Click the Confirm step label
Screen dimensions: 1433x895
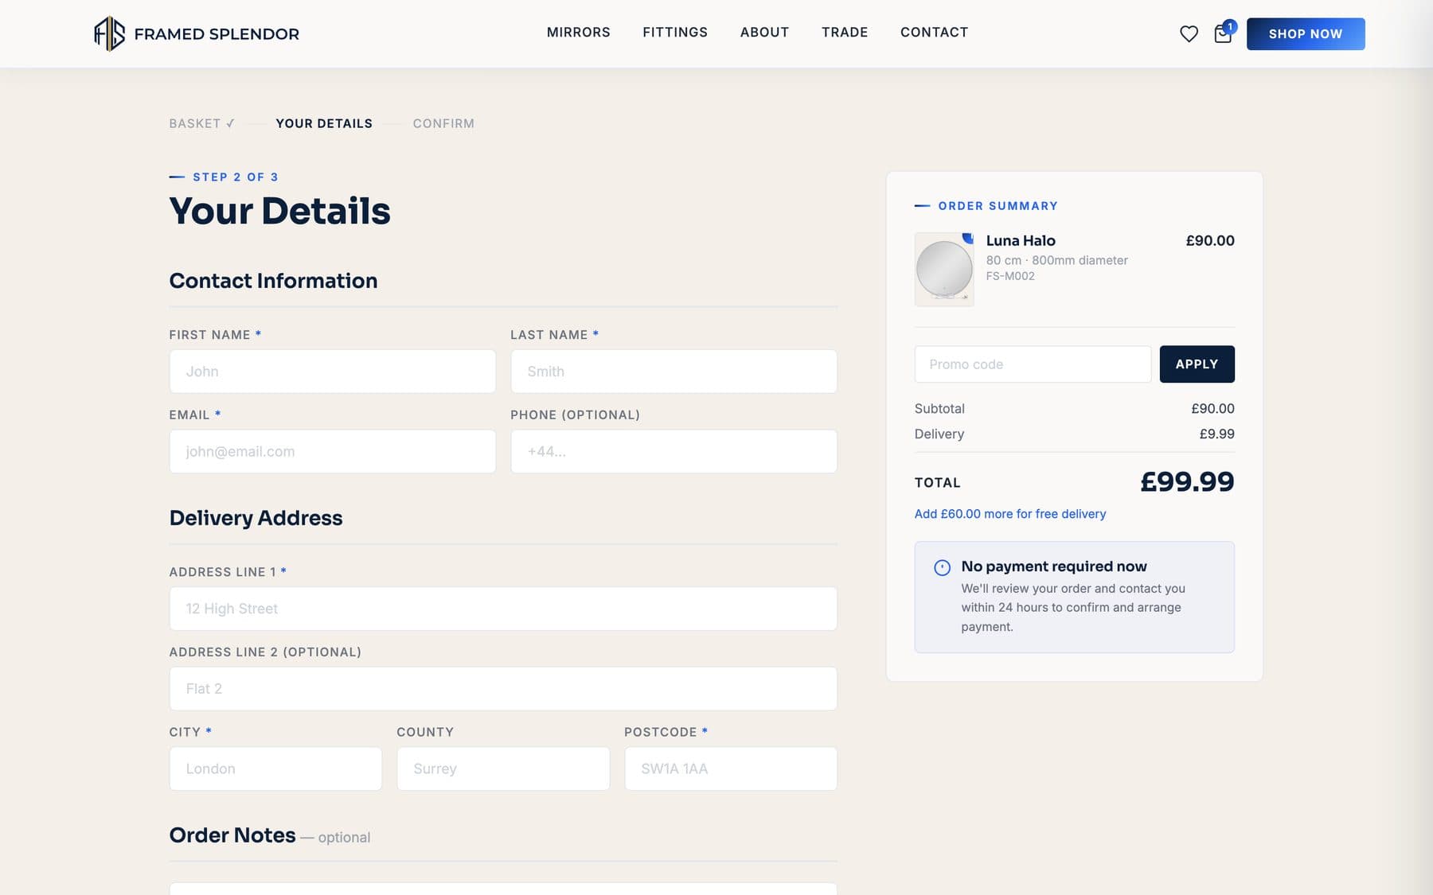(x=443, y=123)
